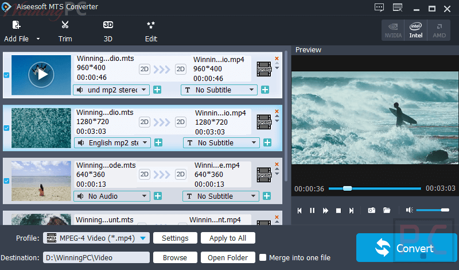
Task: Click the Browse button
Action: coord(175,258)
